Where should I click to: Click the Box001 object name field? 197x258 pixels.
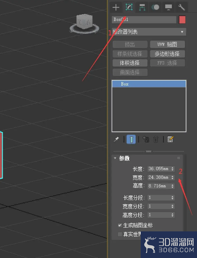[x=144, y=19]
